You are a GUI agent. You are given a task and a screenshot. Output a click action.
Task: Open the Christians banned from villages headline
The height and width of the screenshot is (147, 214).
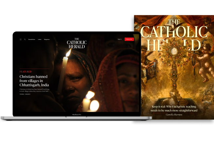pos(34,81)
